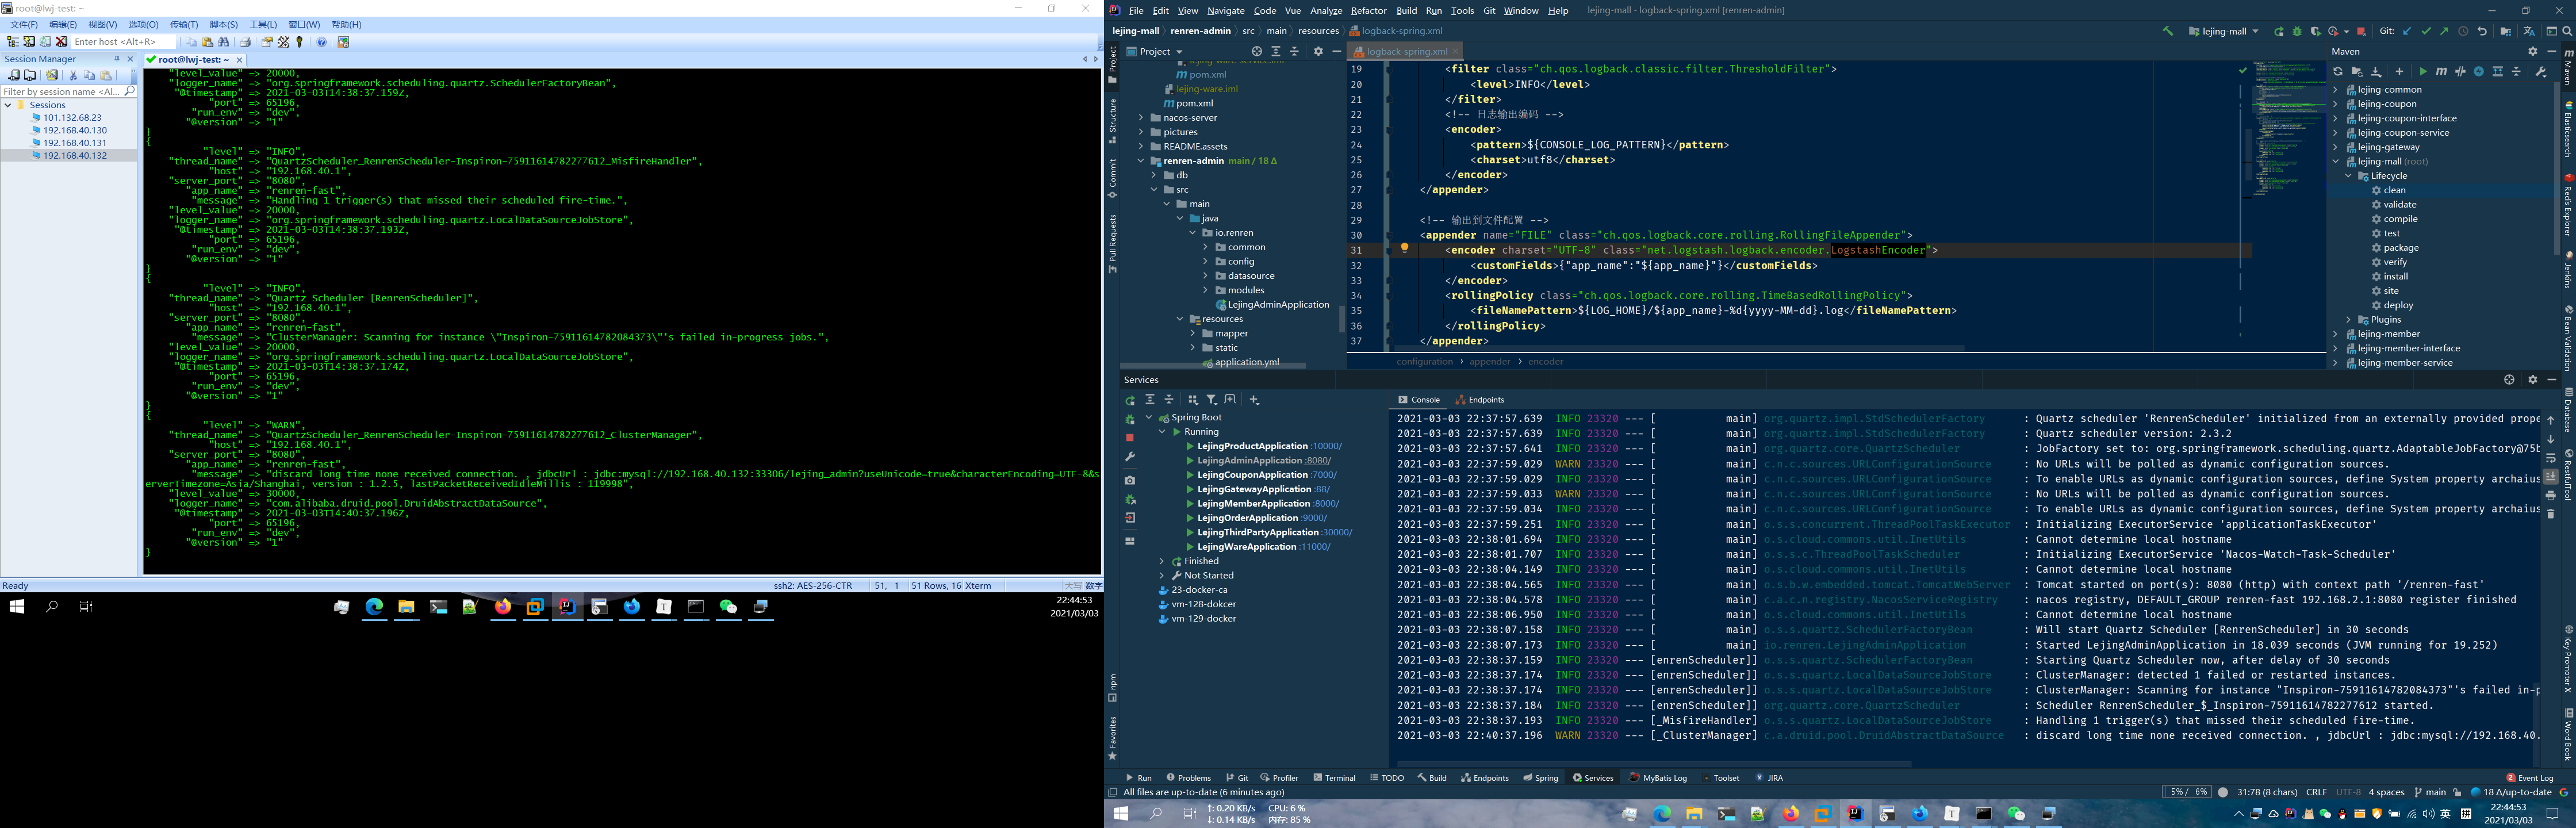Click session filter field in Session Manager

pos(68,91)
